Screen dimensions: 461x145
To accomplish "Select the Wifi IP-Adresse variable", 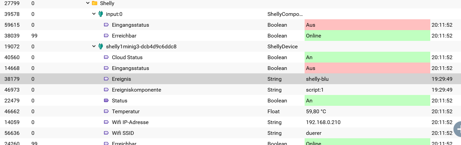I will point(130,122).
